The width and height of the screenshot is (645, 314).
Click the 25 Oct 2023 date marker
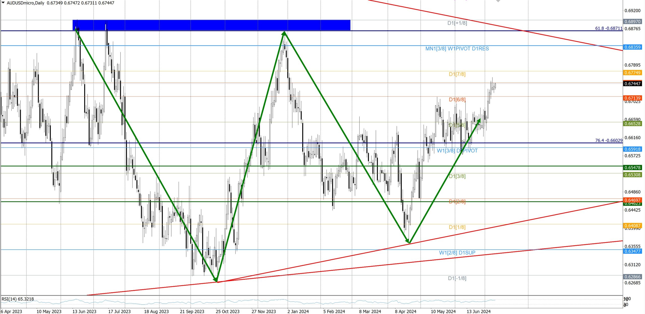click(227, 311)
